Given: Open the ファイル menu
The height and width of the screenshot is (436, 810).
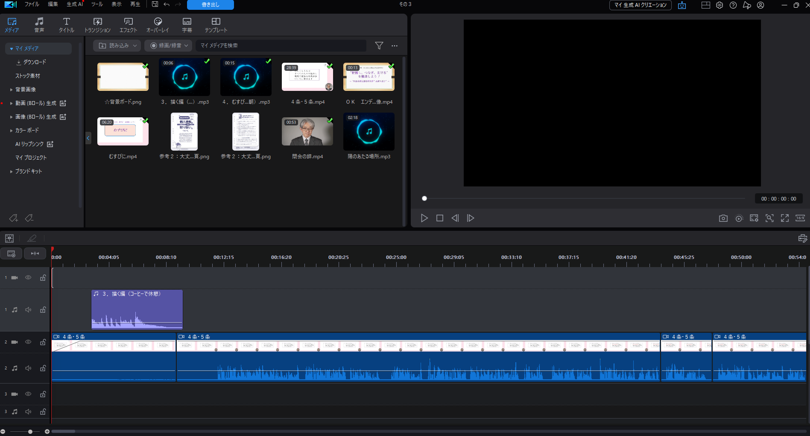Looking at the screenshot, I should 32,4.
